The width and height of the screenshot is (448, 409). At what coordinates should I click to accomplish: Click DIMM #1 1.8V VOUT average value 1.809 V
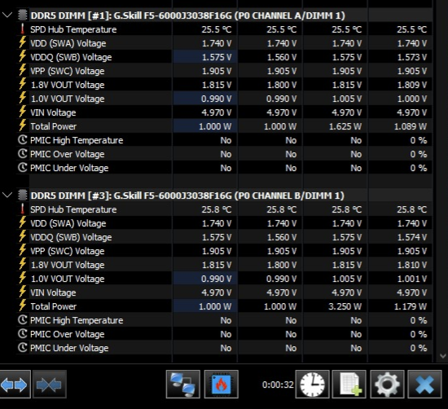tap(411, 85)
